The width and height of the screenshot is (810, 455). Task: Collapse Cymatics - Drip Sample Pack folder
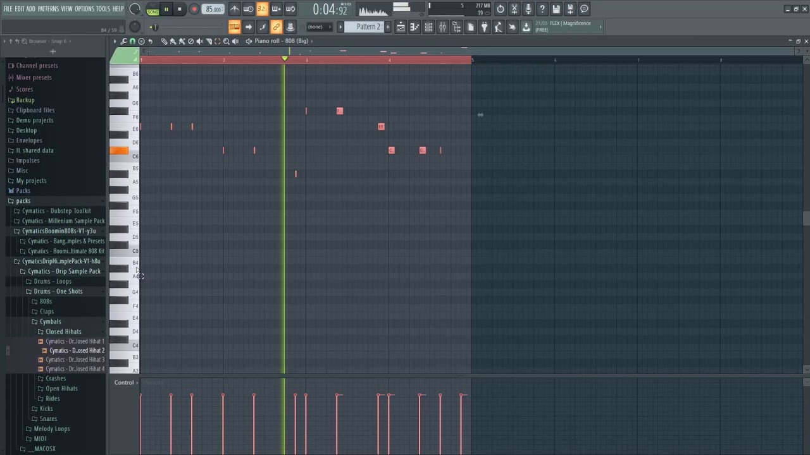pos(63,271)
